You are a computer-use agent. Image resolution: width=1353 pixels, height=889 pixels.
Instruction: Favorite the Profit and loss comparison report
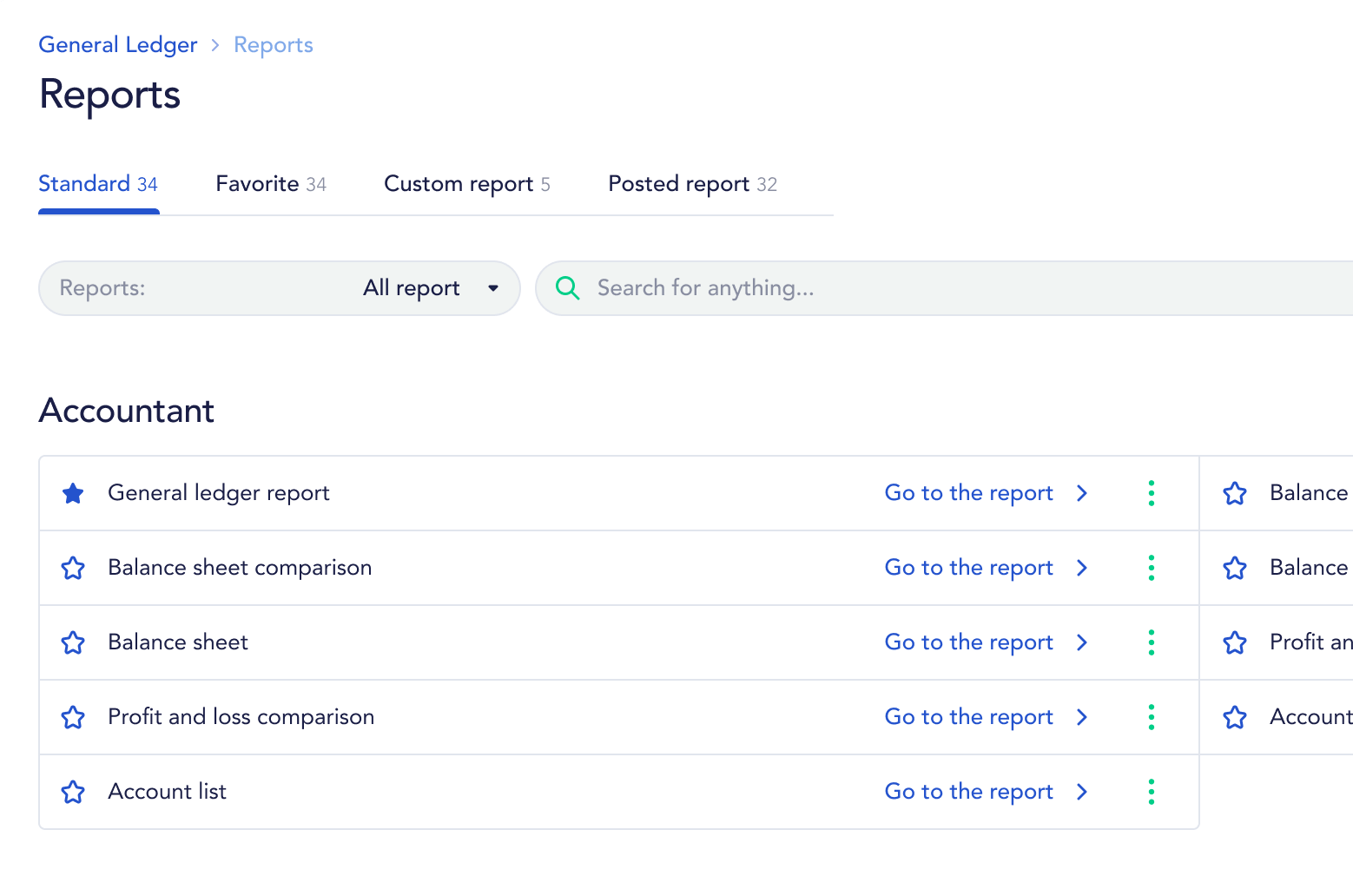(x=73, y=718)
